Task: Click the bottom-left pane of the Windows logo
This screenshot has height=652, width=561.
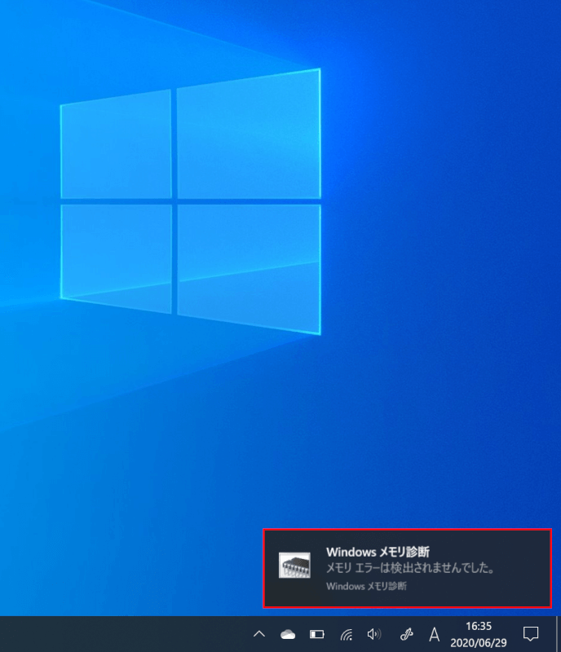Action: coord(116,257)
